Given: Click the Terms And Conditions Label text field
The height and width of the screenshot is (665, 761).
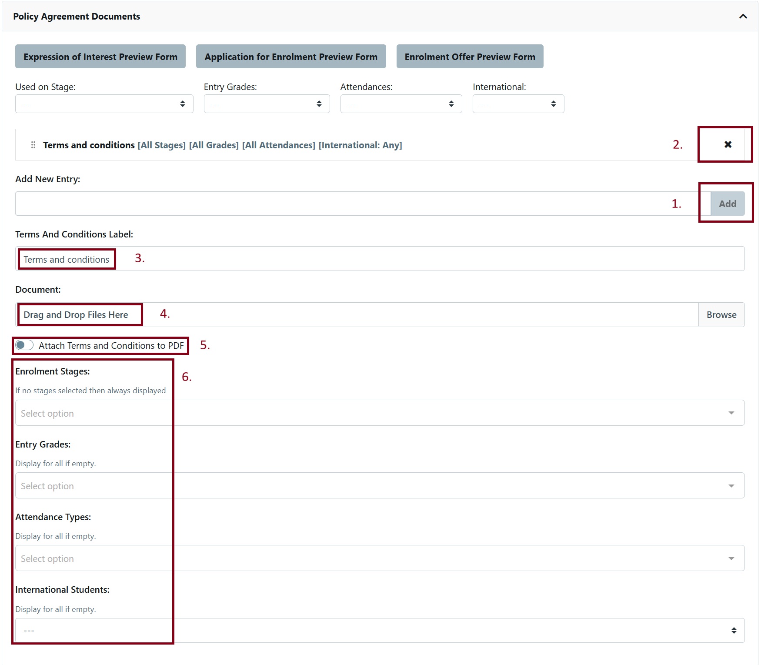Looking at the screenshot, I should 261,258.
